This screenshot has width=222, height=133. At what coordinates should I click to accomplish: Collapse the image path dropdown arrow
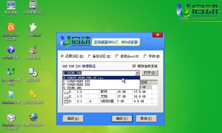click(x=137, y=73)
